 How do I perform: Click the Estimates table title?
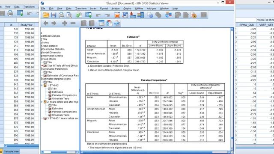pyautogui.click(x=133, y=37)
